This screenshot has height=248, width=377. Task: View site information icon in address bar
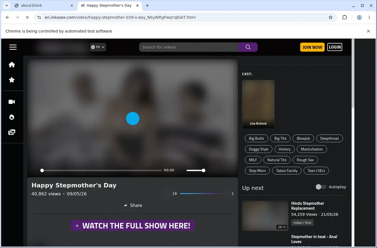coord(39,18)
